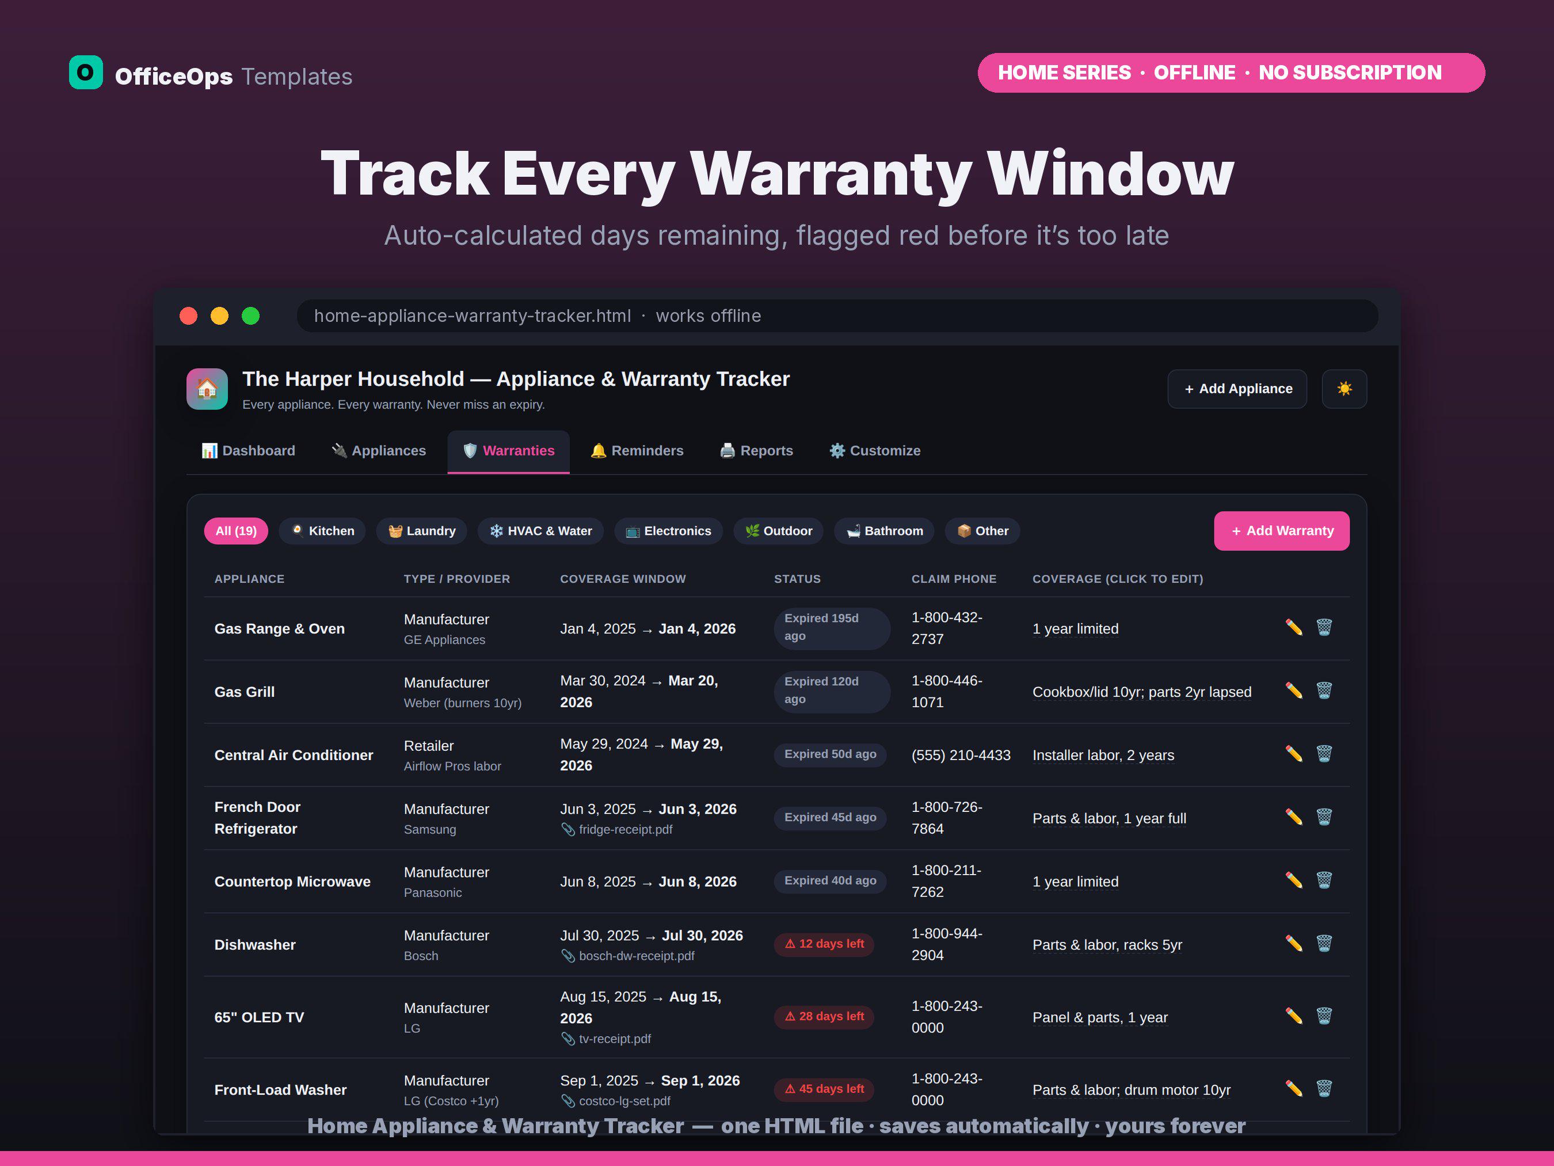
Task: Delete the Front-Load Washer warranty
Action: 1324,1089
